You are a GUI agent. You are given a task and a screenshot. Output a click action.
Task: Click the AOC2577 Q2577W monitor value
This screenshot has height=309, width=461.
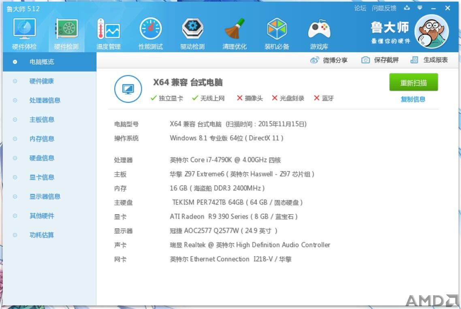tap(224, 231)
